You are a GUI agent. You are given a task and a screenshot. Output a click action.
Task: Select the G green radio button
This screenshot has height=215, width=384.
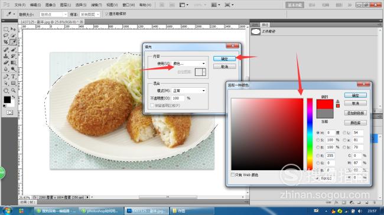pos(318,163)
